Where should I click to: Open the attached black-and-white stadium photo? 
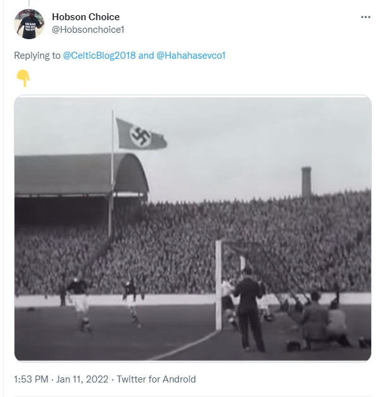[193, 228]
